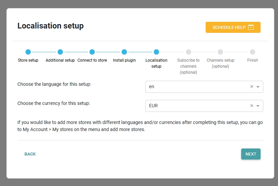Viewport: 278px width, 186px height.
Task: Click the Finish step circle
Action: tap(253, 52)
